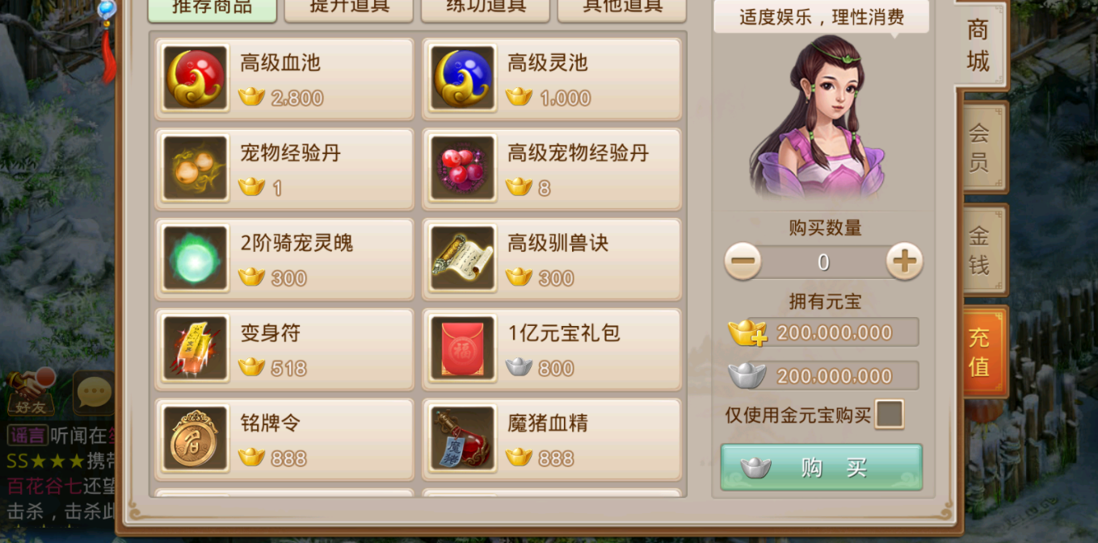
Task: Choose the 魔猪血精 potion icon
Action: 463,438
